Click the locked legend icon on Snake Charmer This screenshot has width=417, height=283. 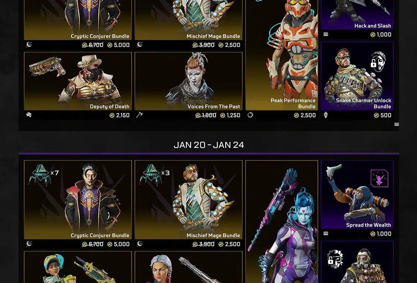[378, 62]
